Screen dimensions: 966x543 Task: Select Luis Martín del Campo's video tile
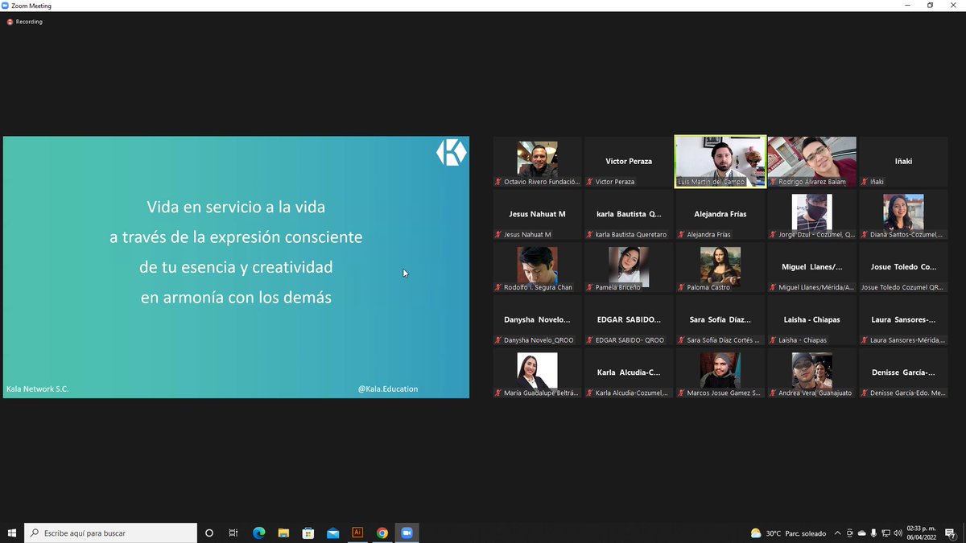click(720, 162)
